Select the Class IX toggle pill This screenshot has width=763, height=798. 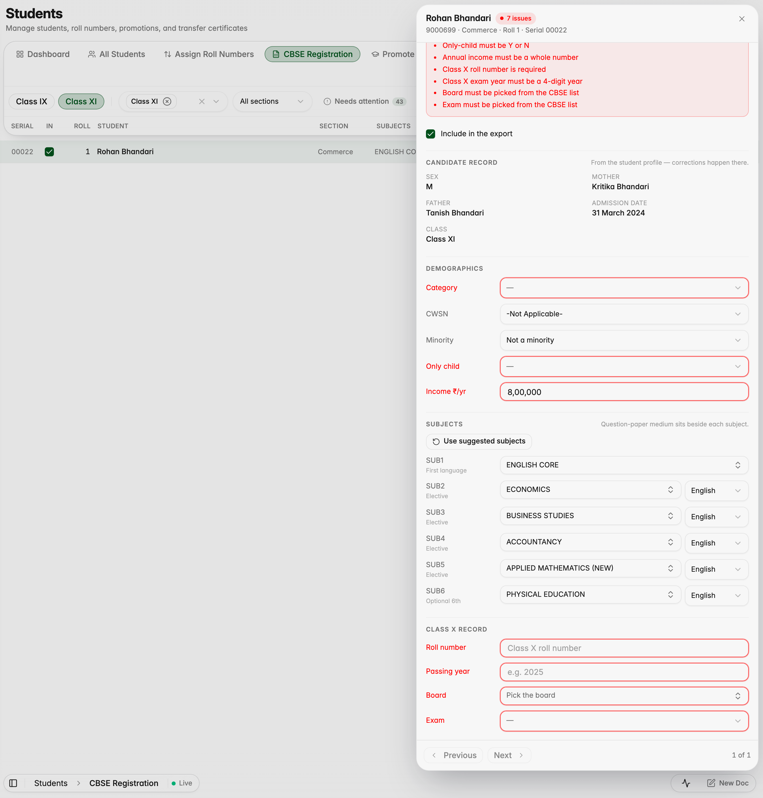click(x=31, y=101)
